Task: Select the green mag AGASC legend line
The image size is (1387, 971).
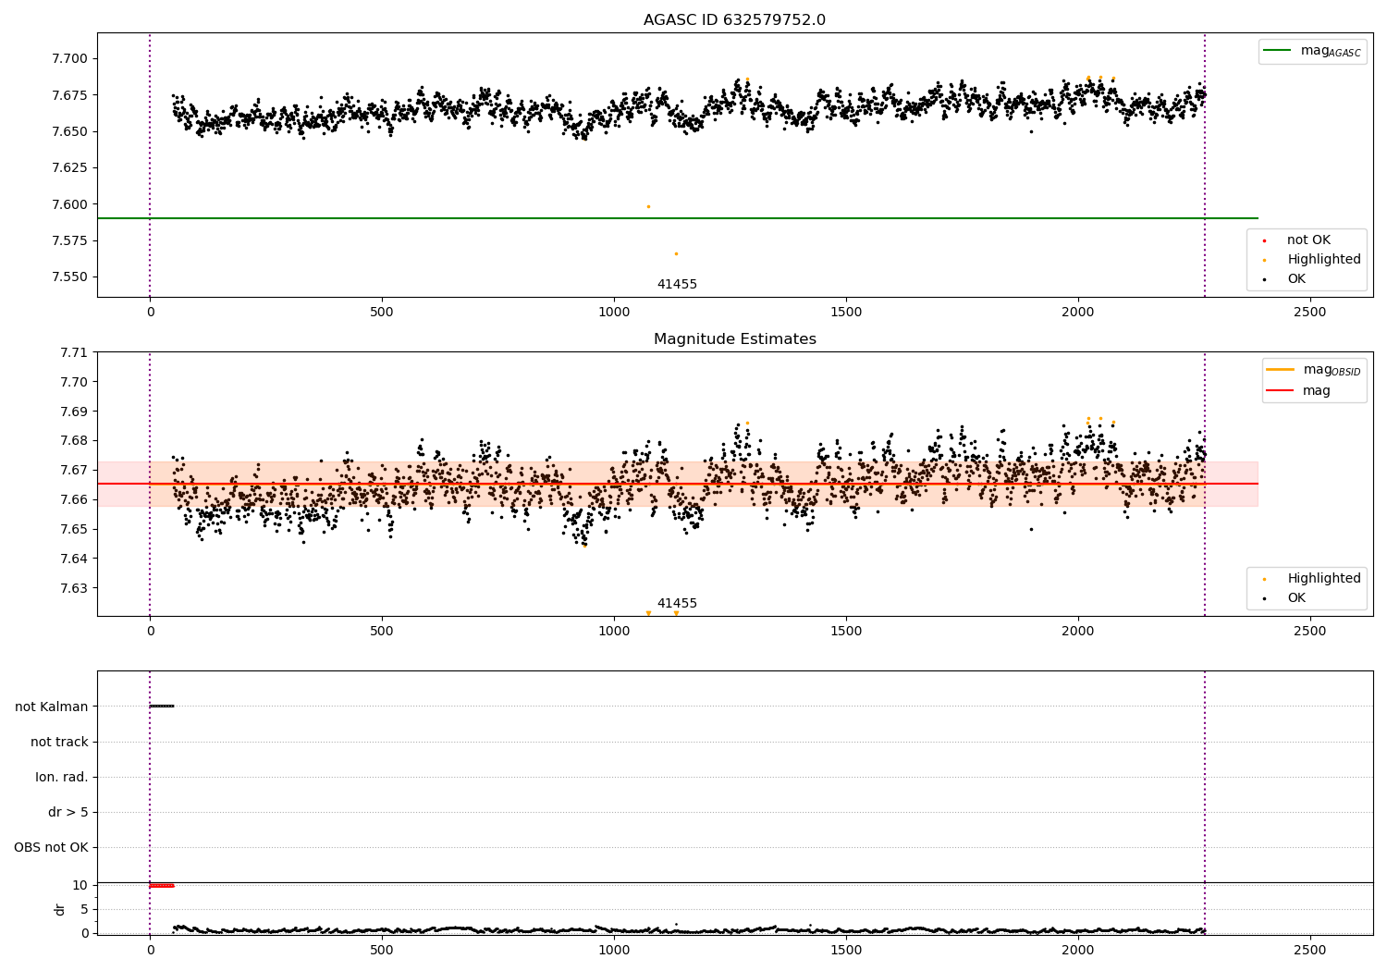Action: [1277, 51]
